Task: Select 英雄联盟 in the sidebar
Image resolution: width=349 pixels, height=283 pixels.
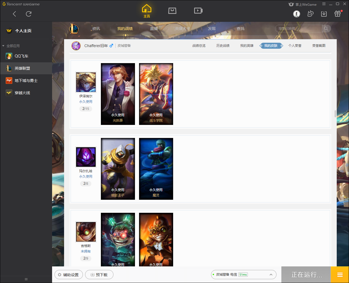Action: pyautogui.click(x=26, y=68)
